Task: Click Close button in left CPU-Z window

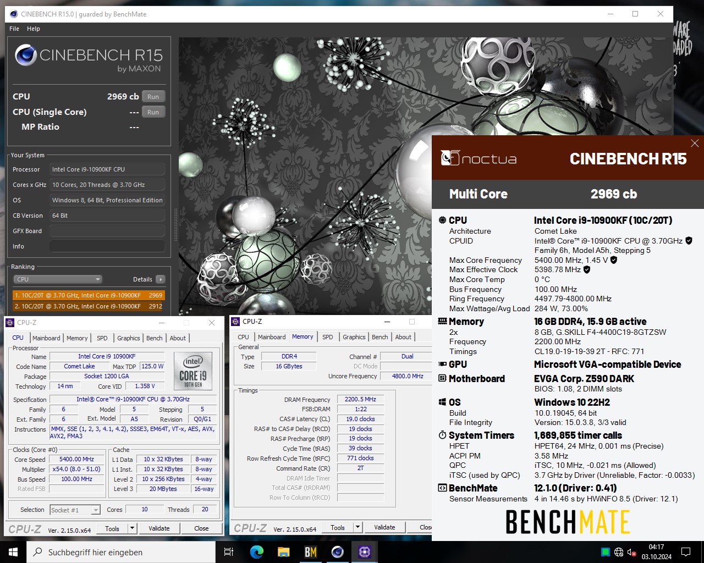Action: tap(201, 528)
